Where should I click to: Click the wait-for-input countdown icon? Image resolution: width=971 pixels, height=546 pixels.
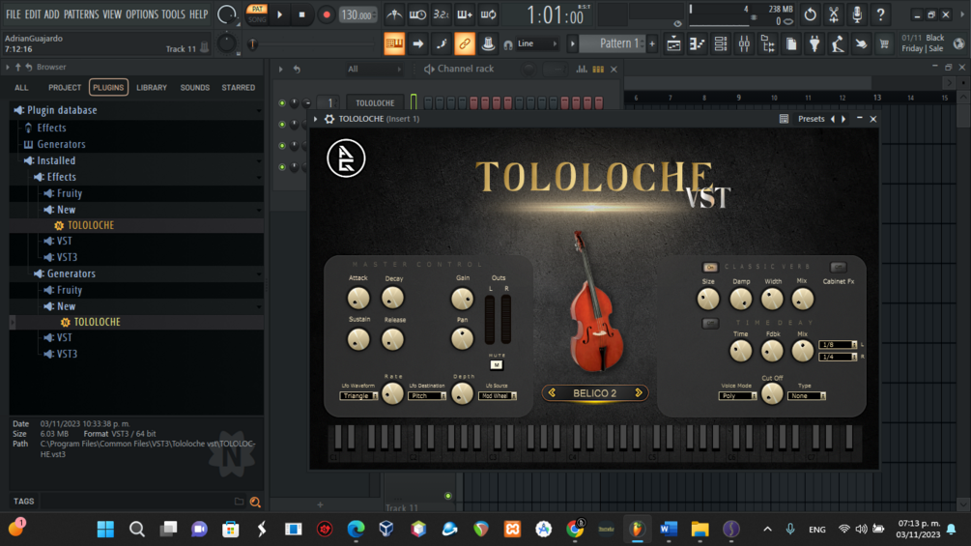tap(417, 14)
